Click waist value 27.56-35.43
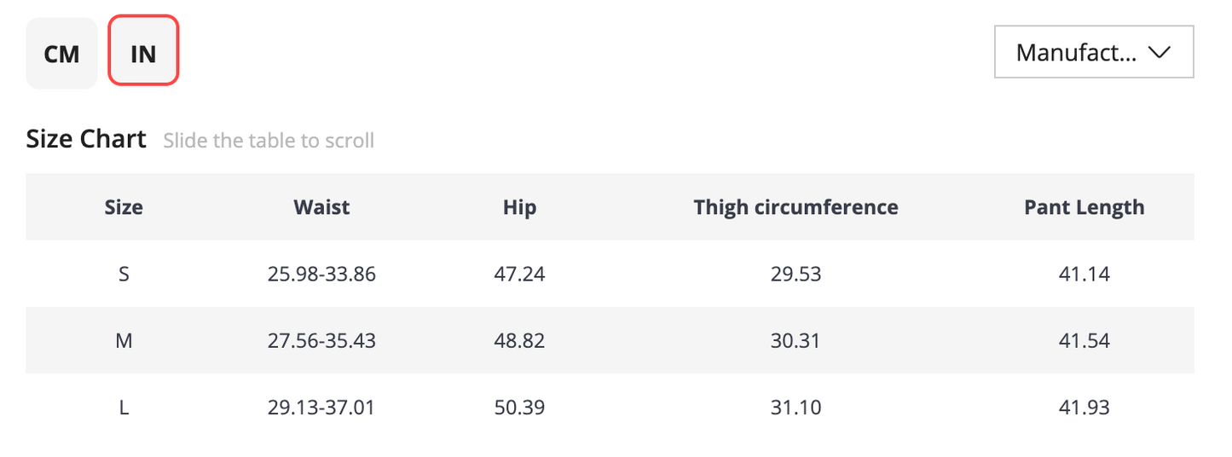Viewport: 1232px width, 457px height. (321, 341)
